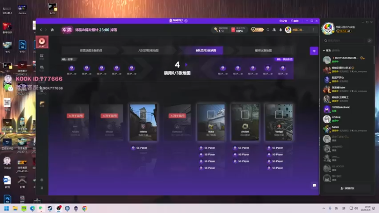379x213 pixels.
Task: Select the second icon in left sidebar
Action: pos(42,56)
